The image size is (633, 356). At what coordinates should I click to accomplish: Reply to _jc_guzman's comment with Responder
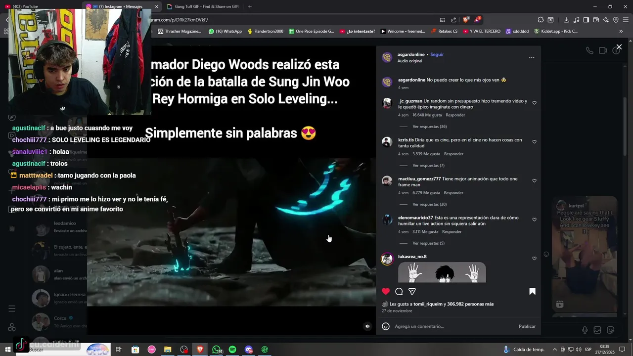(455, 115)
